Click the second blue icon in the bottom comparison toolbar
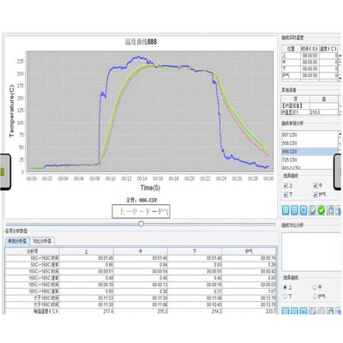Screen dimensions: 343x343 click(x=295, y=311)
